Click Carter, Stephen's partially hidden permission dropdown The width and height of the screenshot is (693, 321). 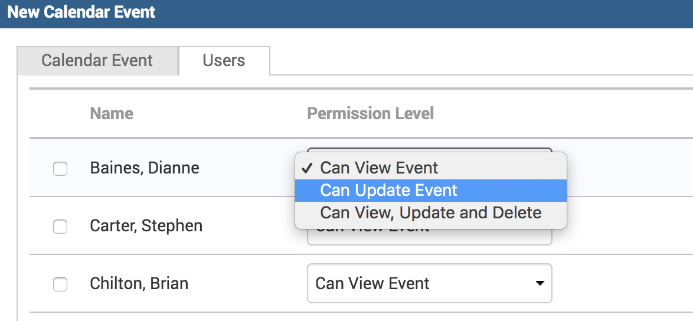[429, 237]
